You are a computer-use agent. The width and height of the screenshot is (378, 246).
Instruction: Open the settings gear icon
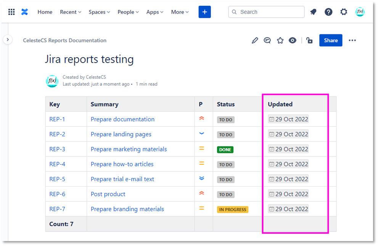coord(344,12)
